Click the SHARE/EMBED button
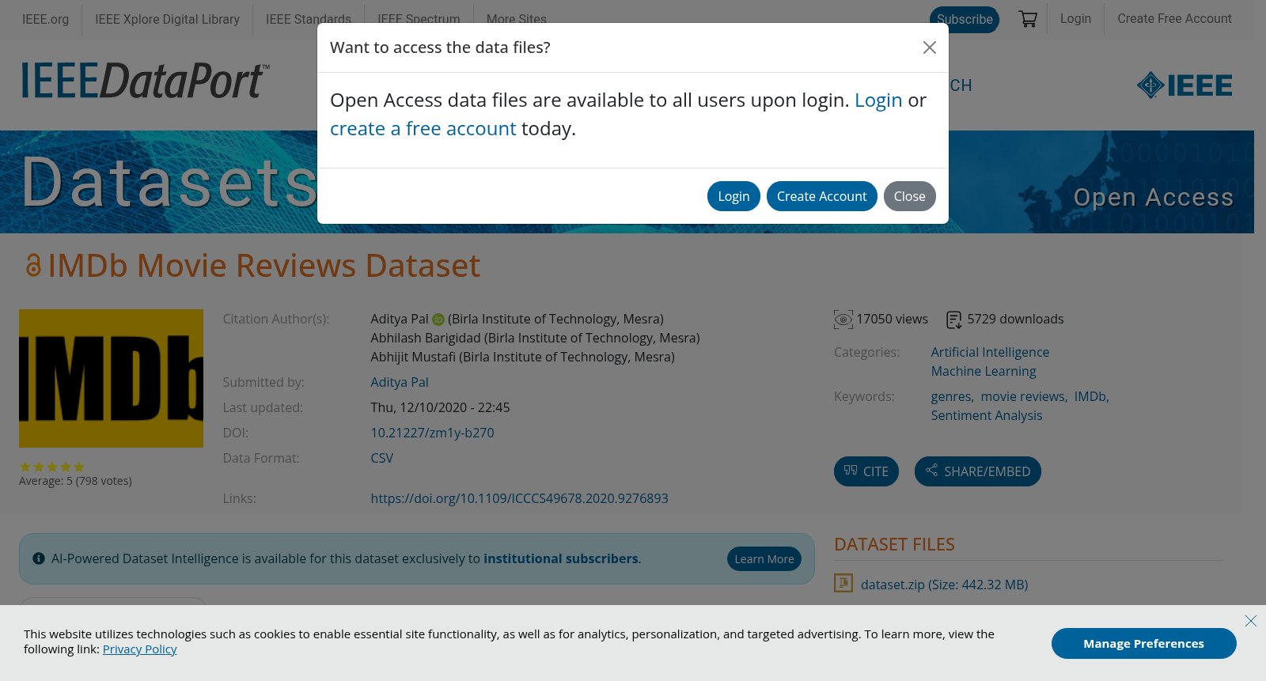The image size is (1266, 681). click(978, 471)
